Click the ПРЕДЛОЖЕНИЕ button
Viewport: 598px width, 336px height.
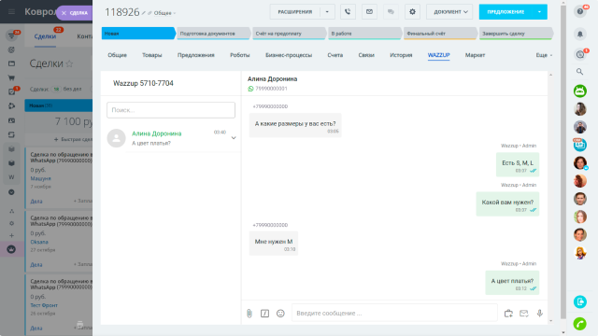tap(505, 12)
